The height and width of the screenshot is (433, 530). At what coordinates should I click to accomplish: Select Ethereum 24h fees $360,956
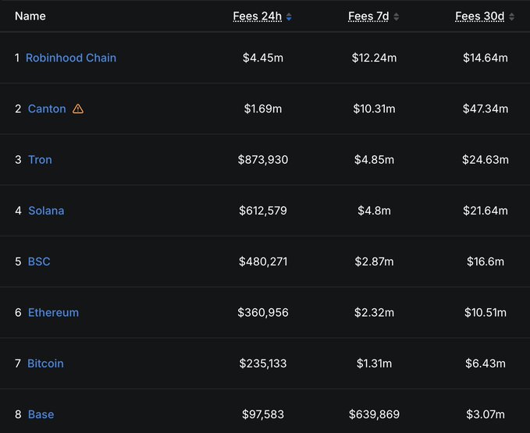click(x=263, y=312)
